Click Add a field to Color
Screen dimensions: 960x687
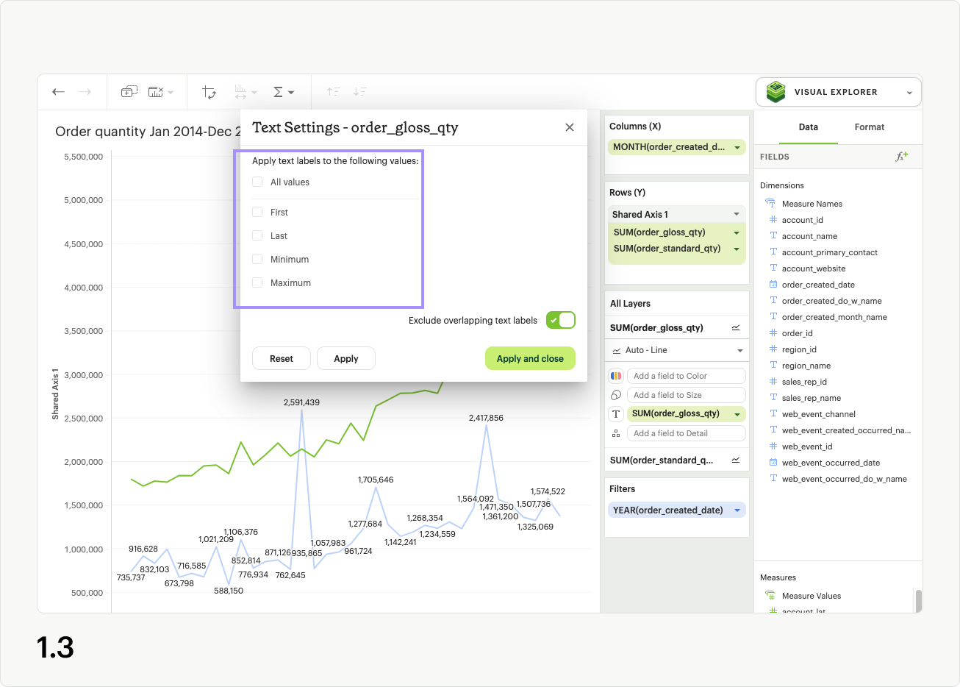click(687, 376)
